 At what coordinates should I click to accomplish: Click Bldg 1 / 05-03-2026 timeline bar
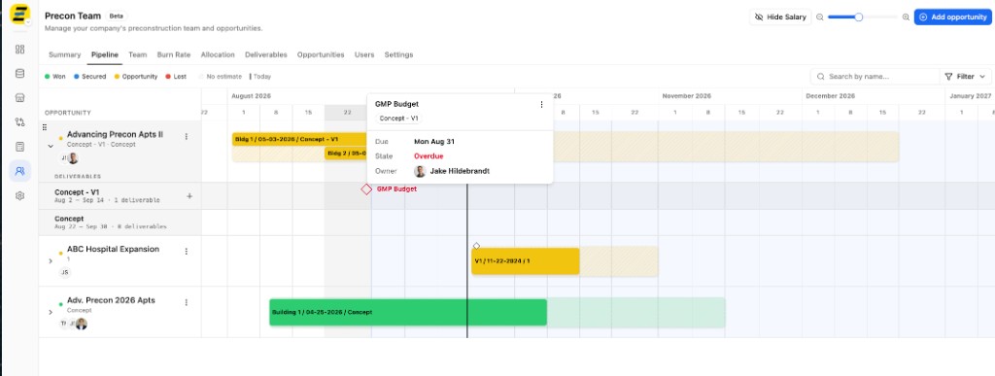(299, 139)
